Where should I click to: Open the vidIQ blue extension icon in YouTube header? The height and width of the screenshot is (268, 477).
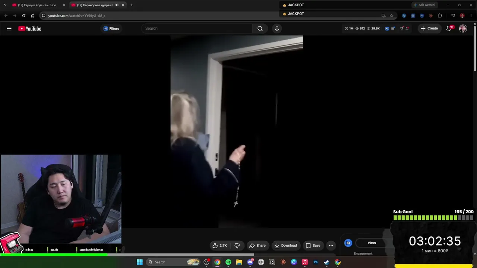387,29
